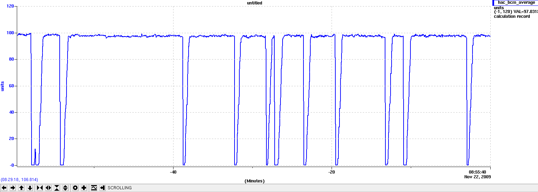Viewport: 538px width, 192px height.
Task: Shift the plot up with the up arrow
Action: 21,188
